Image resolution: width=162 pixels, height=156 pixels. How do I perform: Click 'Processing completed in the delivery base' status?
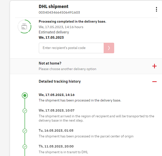pos(72,21)
